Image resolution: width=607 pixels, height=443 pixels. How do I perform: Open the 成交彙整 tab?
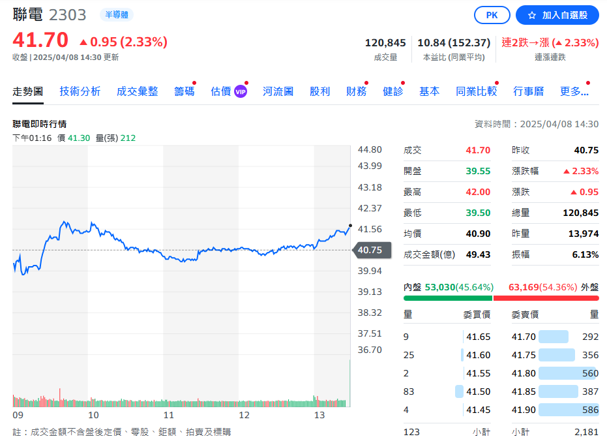coord(137,91)
